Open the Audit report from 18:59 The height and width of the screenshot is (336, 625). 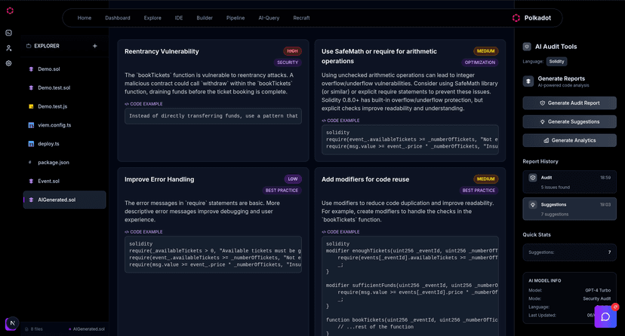pyautogui.click(x=570, y=182)
